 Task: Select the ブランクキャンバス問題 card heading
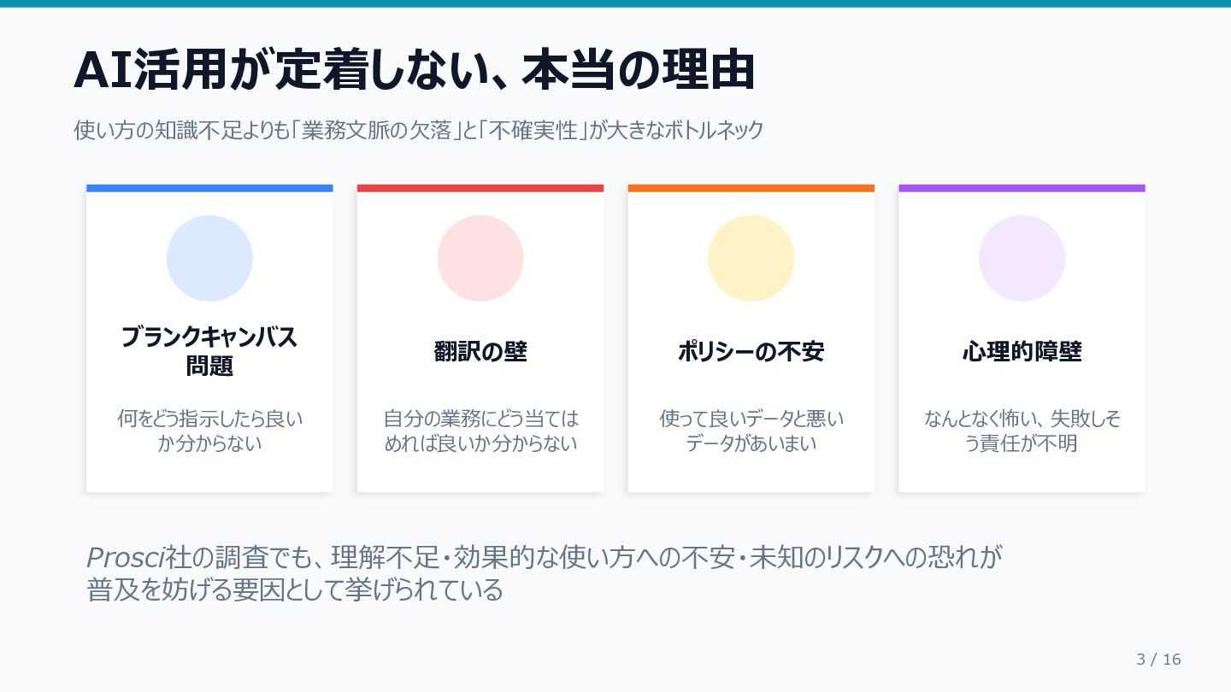209,351
